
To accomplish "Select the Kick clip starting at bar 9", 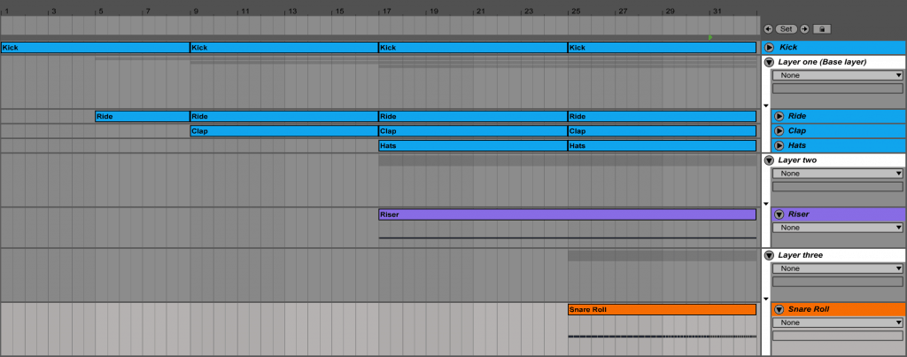I will pos(284,48).
